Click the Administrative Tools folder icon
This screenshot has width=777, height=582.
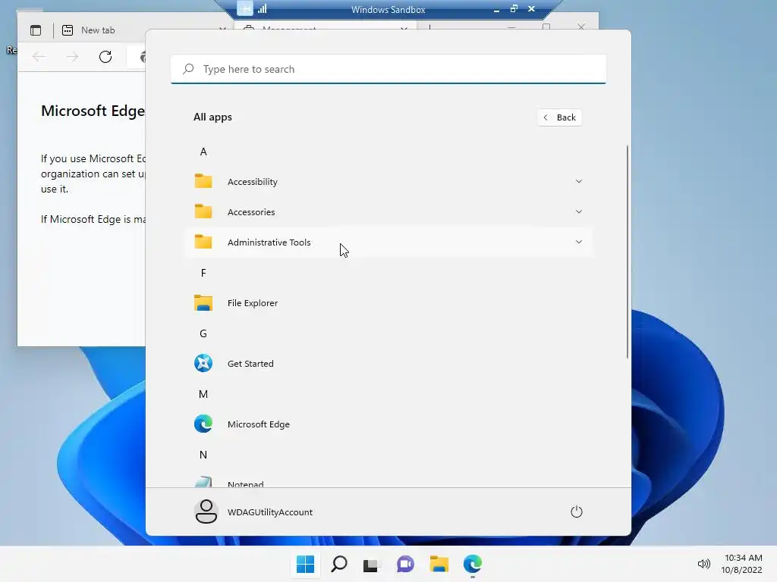[x=203, y=242]
